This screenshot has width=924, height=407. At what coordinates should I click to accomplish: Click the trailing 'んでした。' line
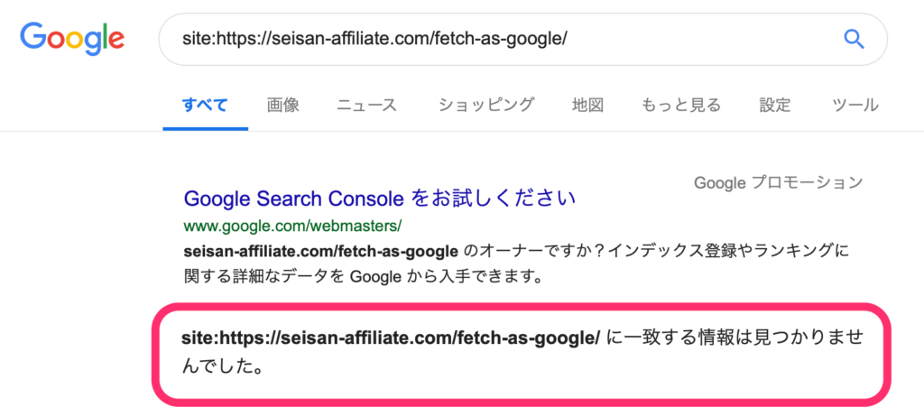(221, 369)
